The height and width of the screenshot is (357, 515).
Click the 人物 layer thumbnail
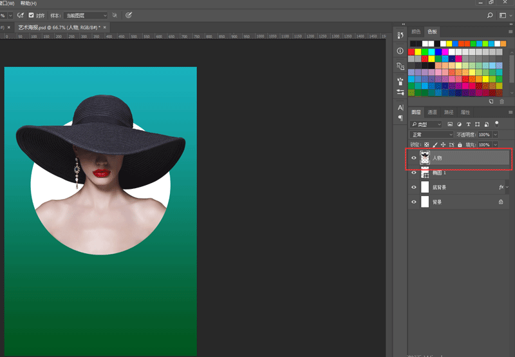click(x=425, y=158)
